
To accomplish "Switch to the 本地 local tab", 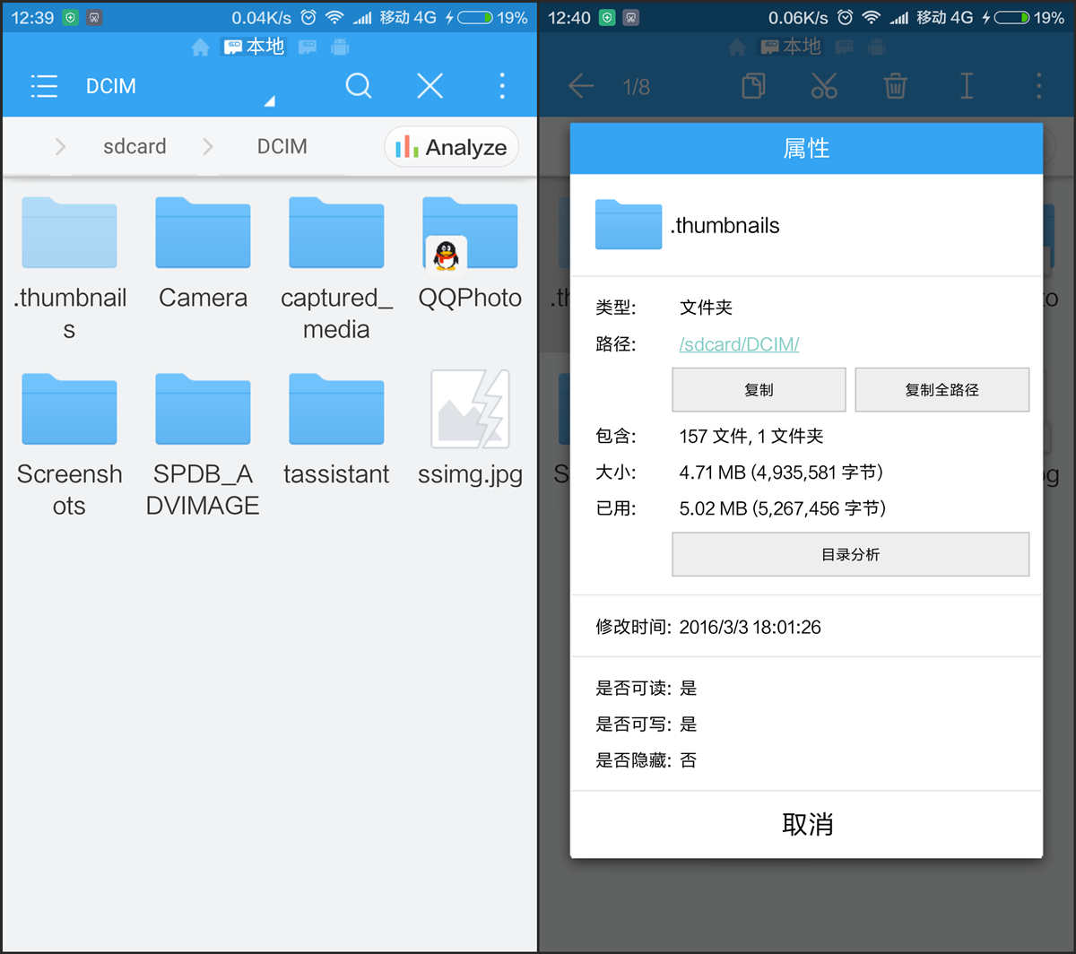I will (254, 47).
